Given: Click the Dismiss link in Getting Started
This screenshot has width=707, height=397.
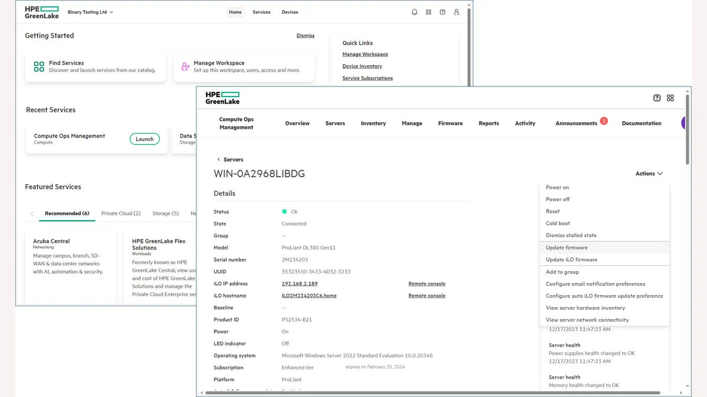Looking at the screenshot, I should [x=305, y=36].
